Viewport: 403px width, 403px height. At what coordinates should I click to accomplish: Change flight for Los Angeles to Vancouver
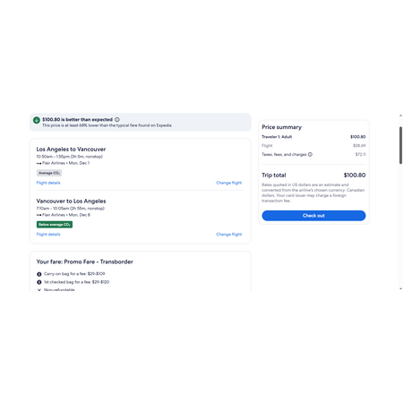[x=229, y=183]
